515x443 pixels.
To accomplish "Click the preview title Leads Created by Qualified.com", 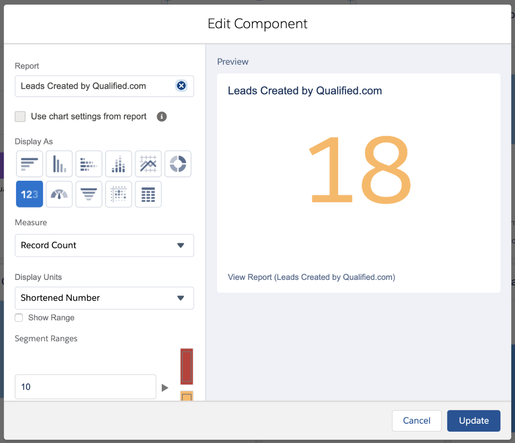I will pyautogui.click(x=305, y=91).
